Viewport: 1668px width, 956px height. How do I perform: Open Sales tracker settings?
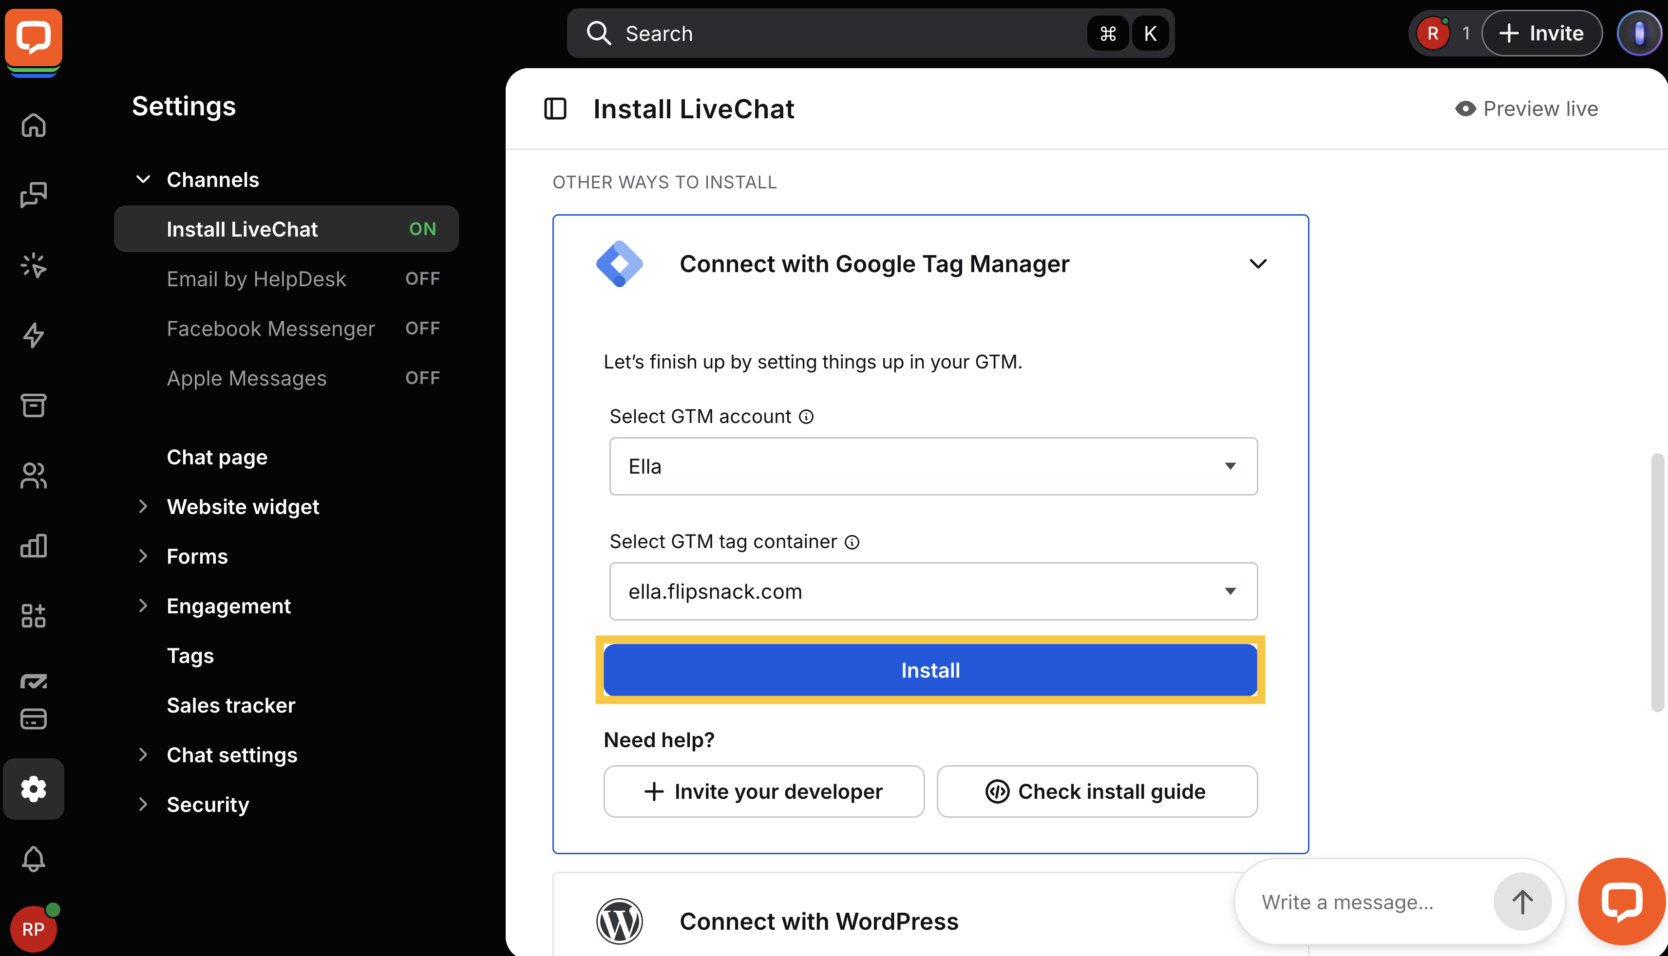pos(230,705)
